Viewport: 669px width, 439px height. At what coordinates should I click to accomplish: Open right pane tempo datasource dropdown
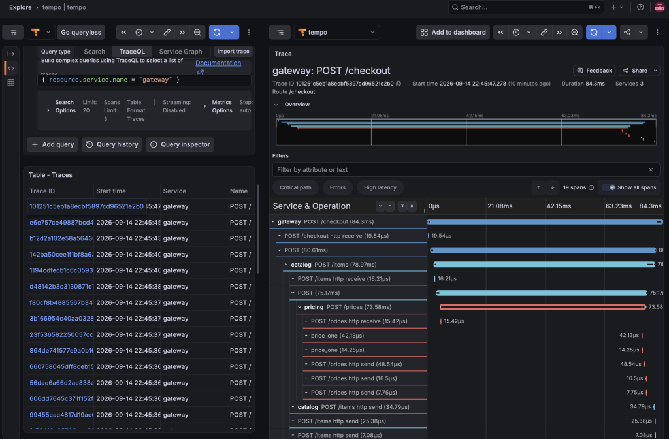pyautogui.click(x=336, y=33)
